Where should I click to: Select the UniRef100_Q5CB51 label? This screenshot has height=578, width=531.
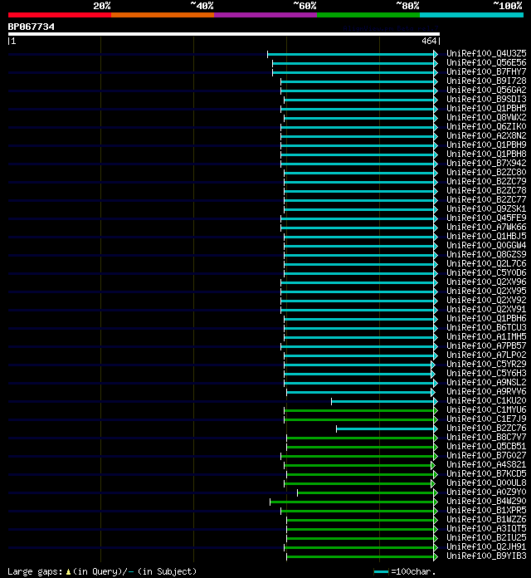point(486,446)
